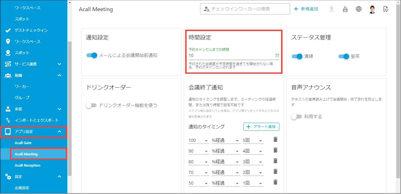The image size is (401, 194).
Task: Click the device icon left of the globe
Action: (345, 9)
